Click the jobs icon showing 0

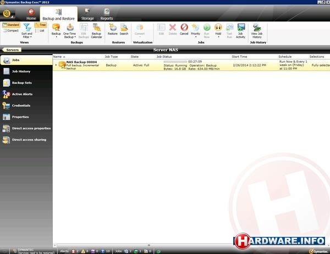pyautogui.click(x=146, y=251)
